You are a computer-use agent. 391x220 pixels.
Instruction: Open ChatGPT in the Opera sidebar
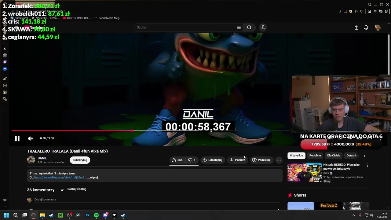point(5,55)
